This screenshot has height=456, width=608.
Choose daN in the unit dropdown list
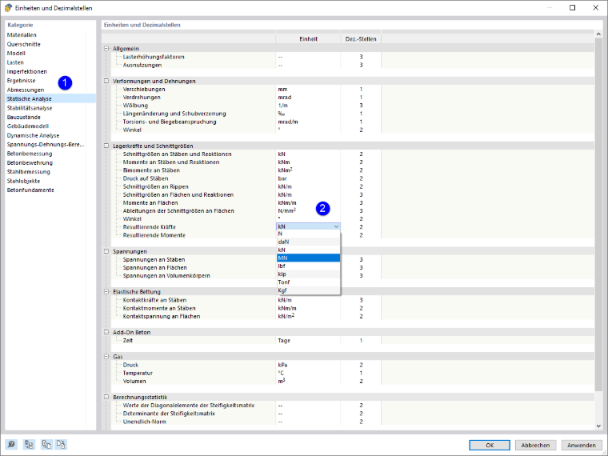point(309,242)
